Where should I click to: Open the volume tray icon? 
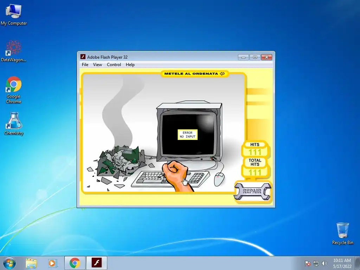click(324, 263)
